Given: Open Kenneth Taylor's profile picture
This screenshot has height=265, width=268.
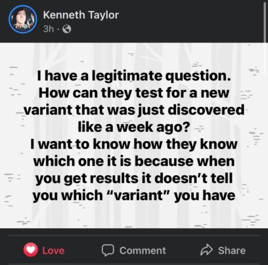Looking at the screenshot, I should pos(23,20).
